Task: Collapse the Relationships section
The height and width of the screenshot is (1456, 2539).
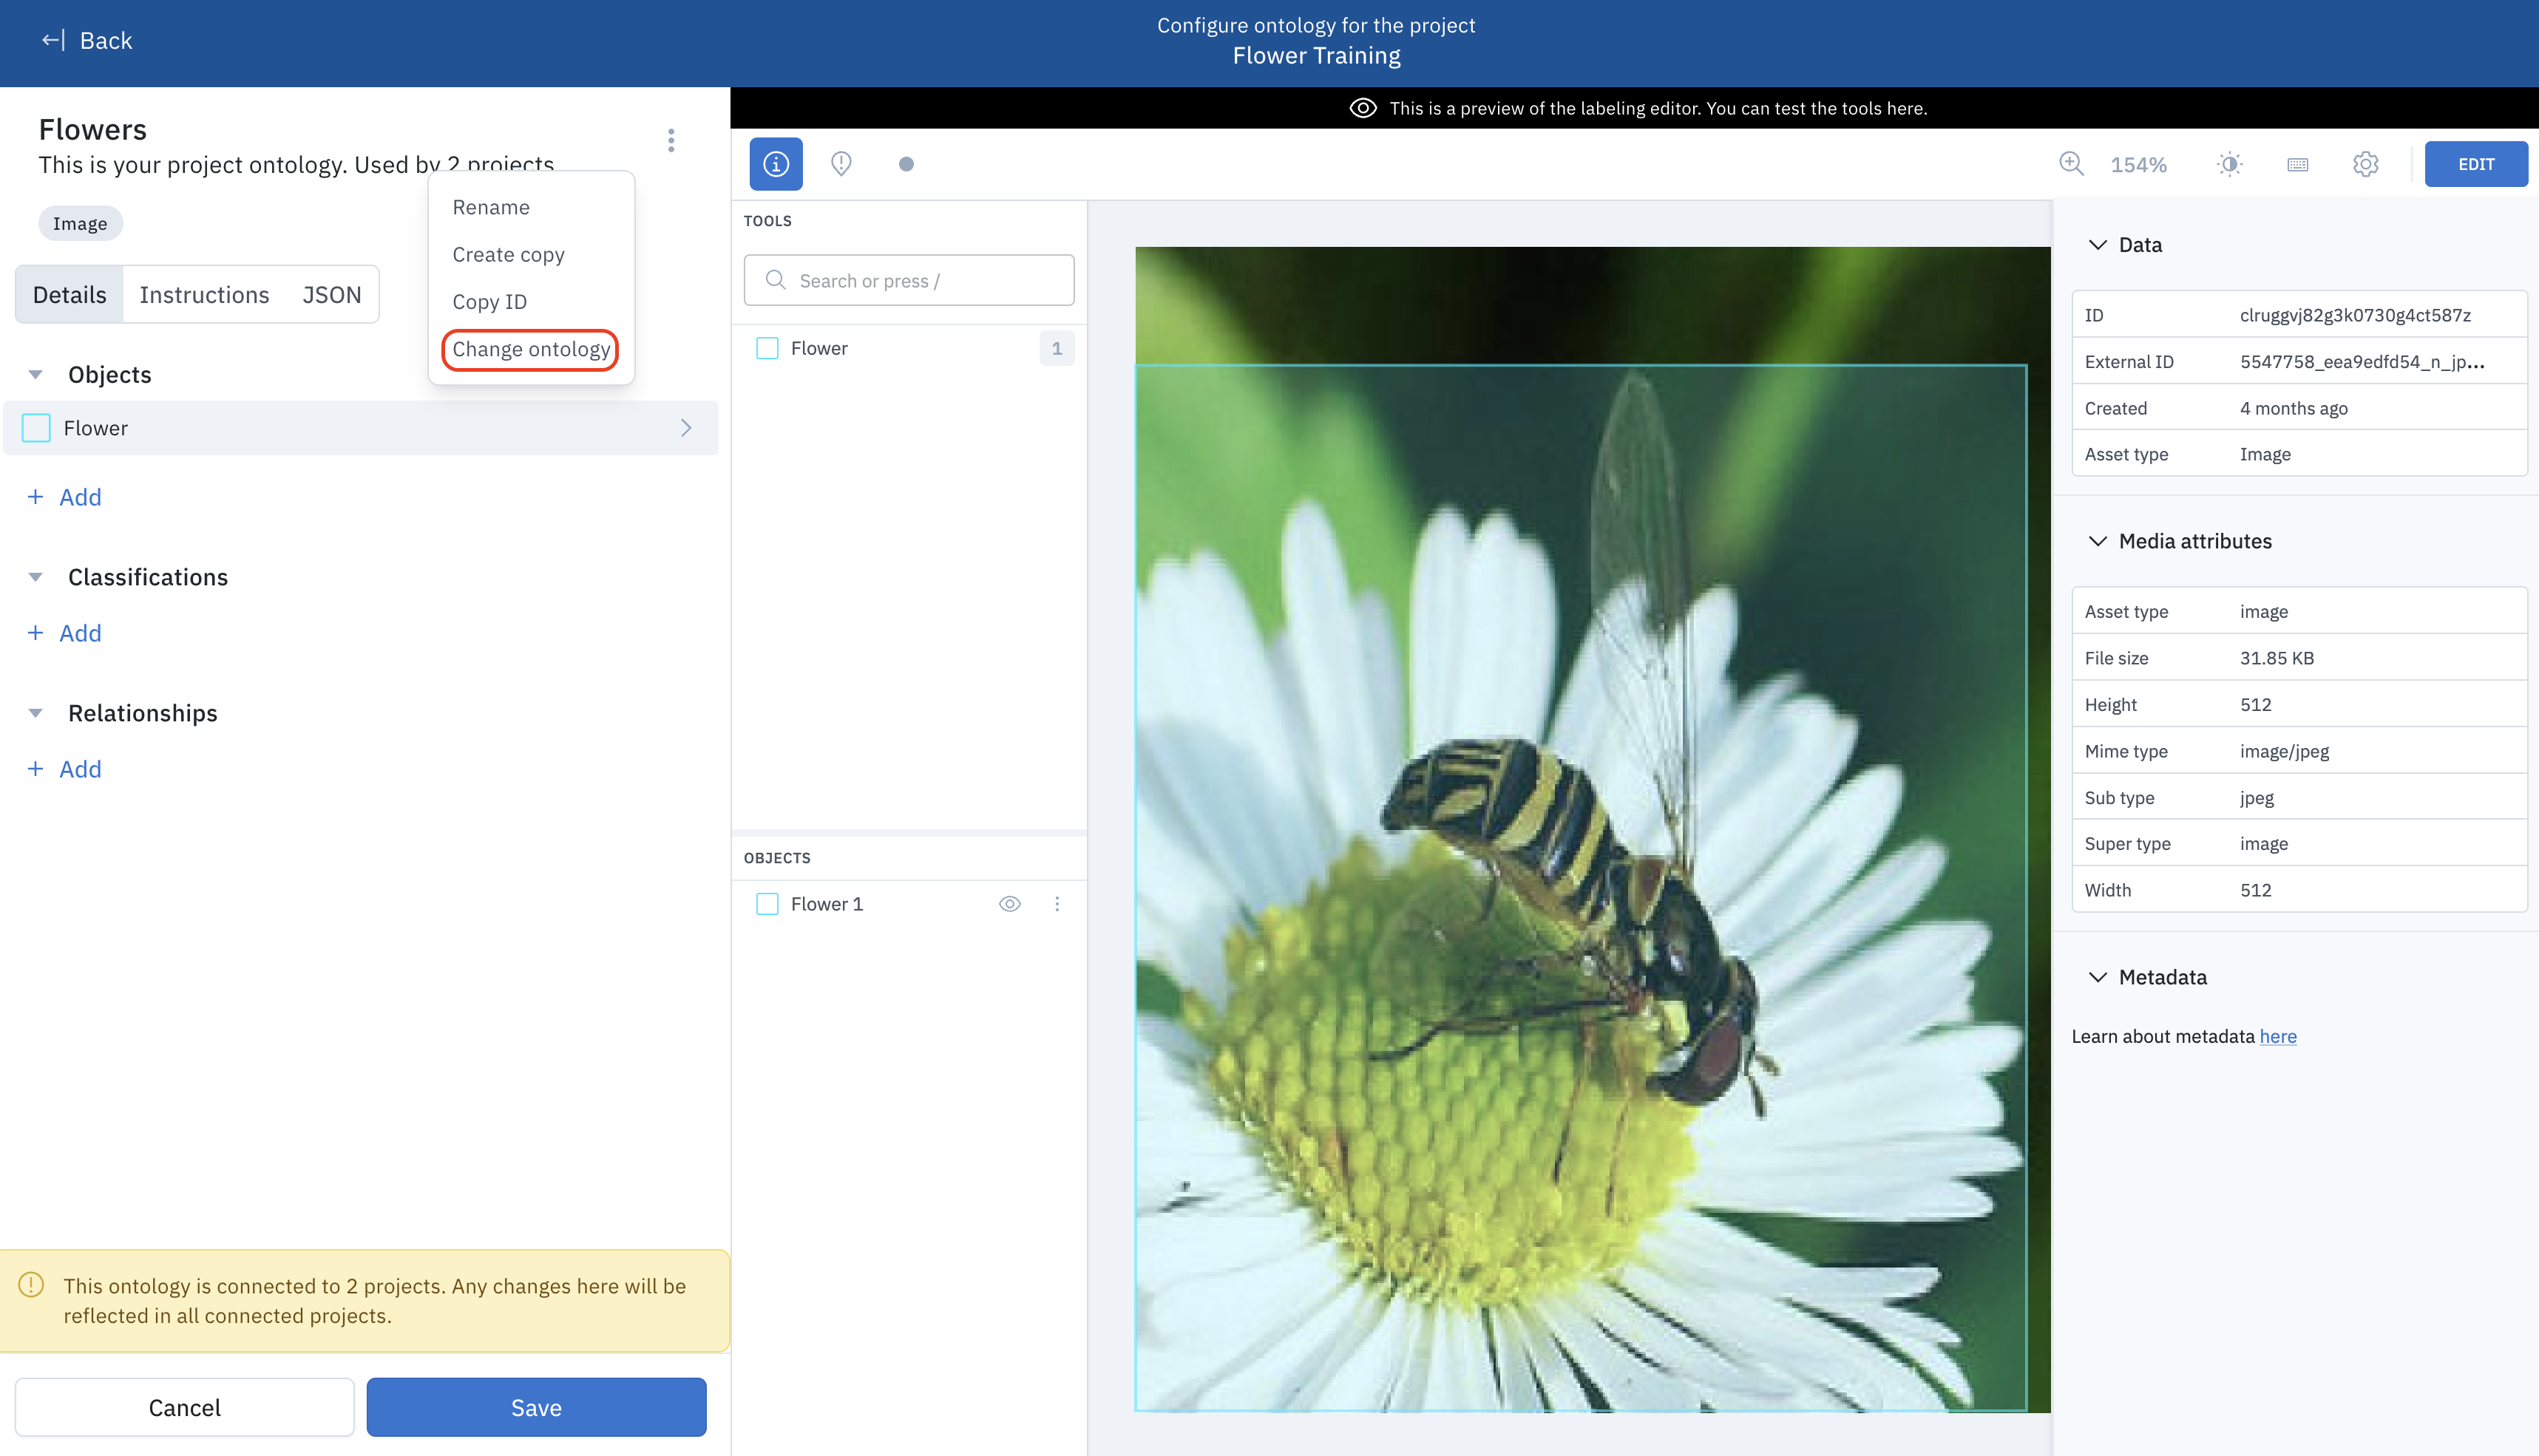Action: point(35,713)
